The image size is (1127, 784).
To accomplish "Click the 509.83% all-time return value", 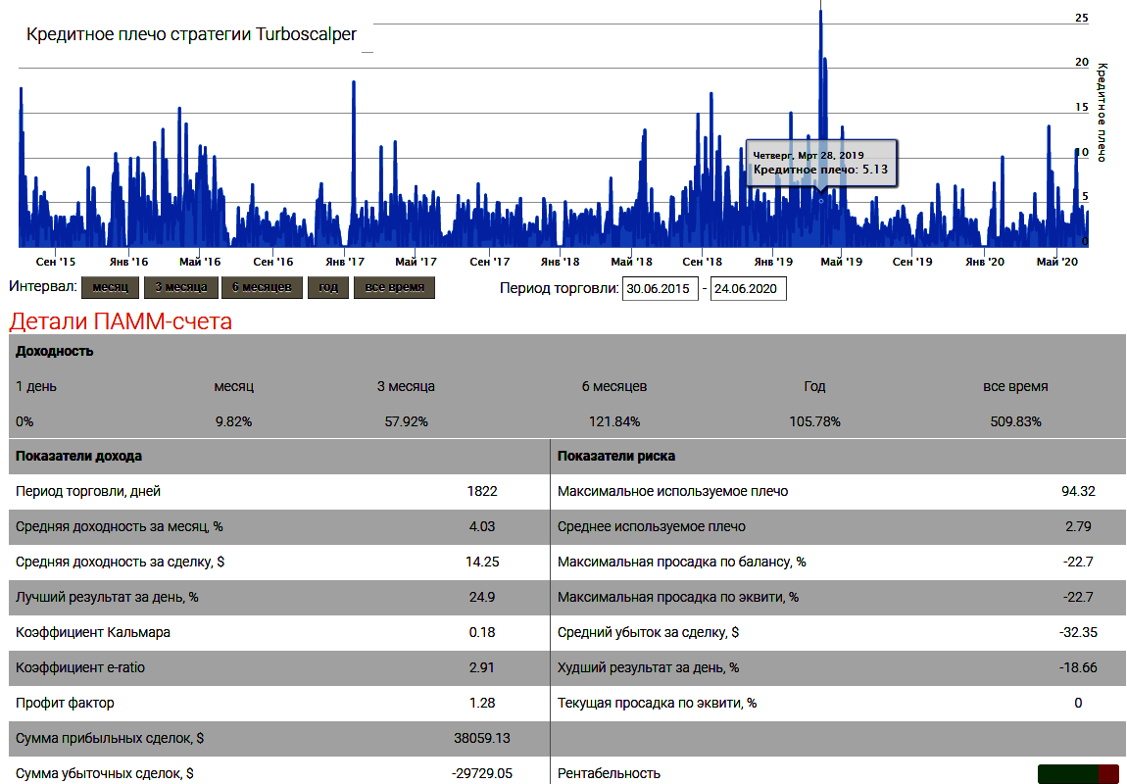I will [x=1015, y=421].
